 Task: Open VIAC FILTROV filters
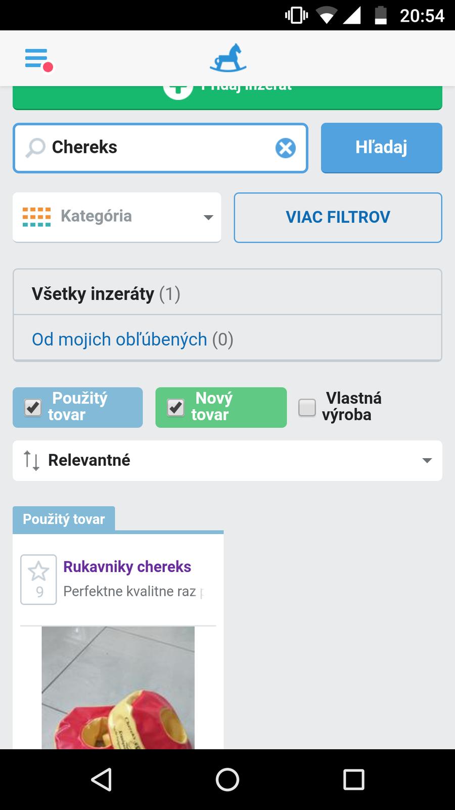(x=338, y=217)
